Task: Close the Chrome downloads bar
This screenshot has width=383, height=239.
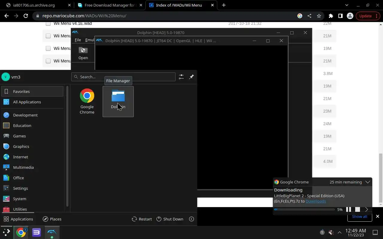Action: pyautogui.click(x=378, y=216)
